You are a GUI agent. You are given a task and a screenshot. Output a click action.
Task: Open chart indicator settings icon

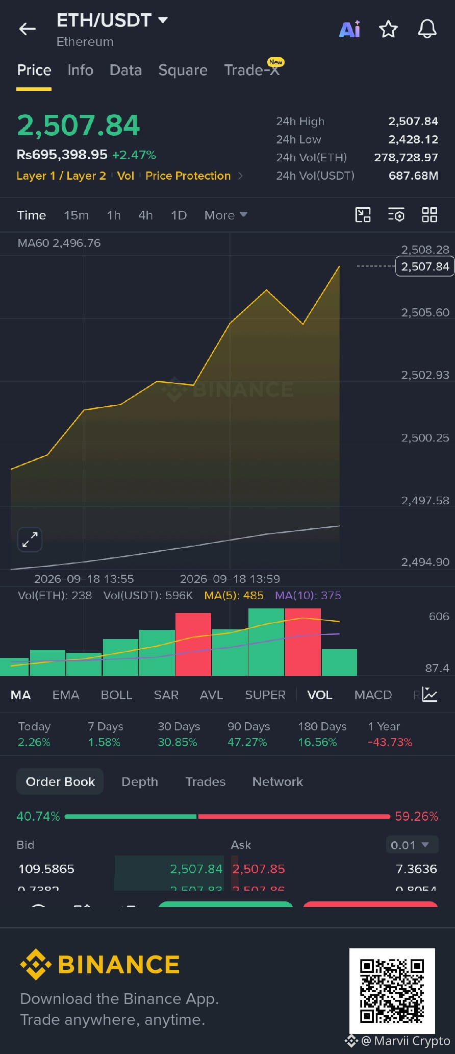pos(396,215)
